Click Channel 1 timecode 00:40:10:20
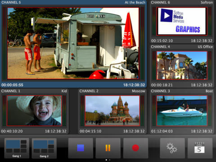The image size is (216, 162). pyautogui.click(x=12, y=131)
